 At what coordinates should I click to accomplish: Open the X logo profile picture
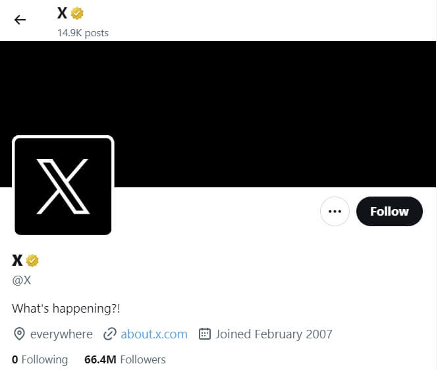(63, 185)
